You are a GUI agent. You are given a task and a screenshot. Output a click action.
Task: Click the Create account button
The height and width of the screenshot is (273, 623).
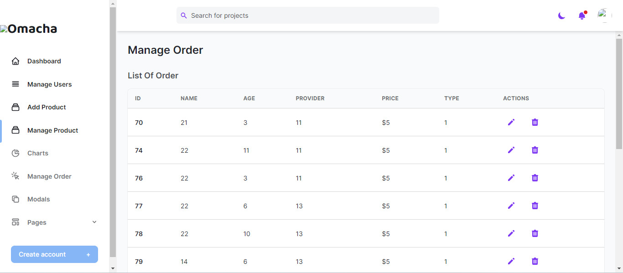(54, 254)
